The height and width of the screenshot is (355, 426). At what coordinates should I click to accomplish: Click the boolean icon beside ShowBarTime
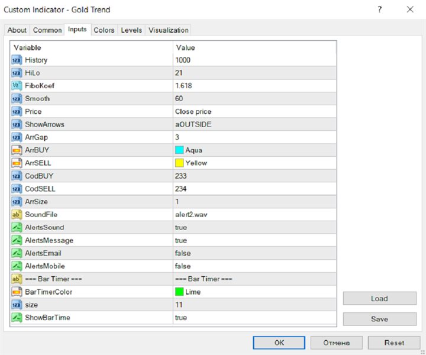17,318
